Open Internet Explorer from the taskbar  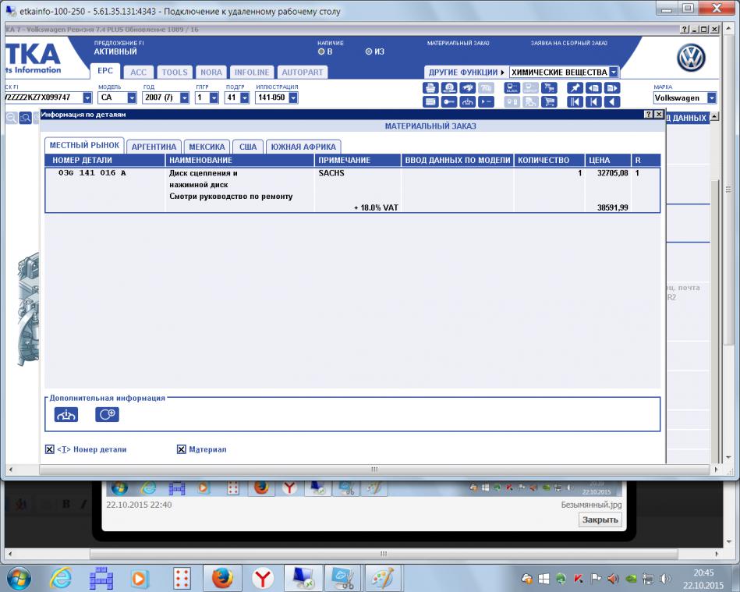[x=60, y=578]
